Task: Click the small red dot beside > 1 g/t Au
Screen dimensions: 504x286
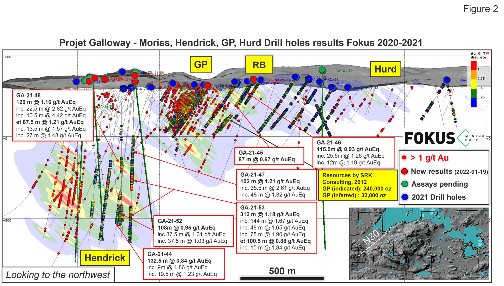Action: coord(404,158)
